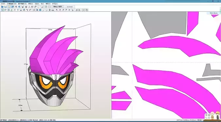Click the cartoon characters widget in bottom-right corner
The height and width of the screenshot is (122, 221).
pos(212,116)
